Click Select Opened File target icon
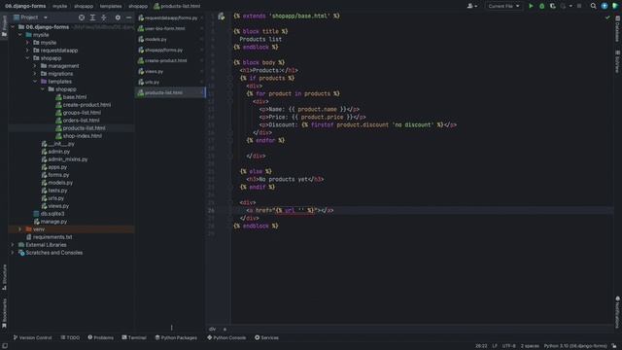The width and height of the screenshot is (622, 350). click(82, 17)
